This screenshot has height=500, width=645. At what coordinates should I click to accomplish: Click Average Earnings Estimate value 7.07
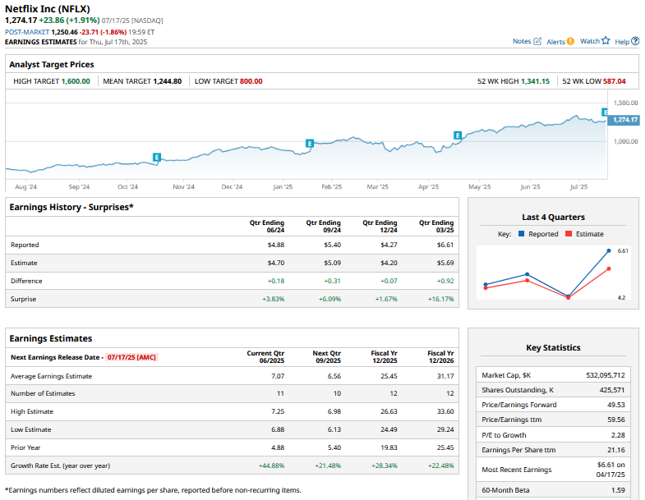pos(278,376)
